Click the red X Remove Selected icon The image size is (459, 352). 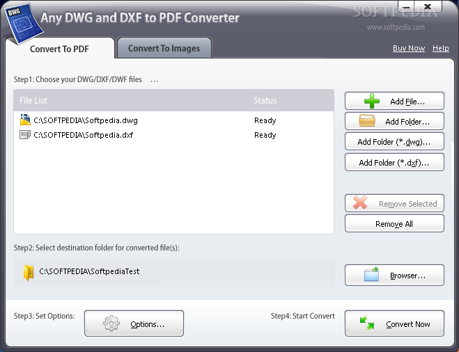coord(360,202)
